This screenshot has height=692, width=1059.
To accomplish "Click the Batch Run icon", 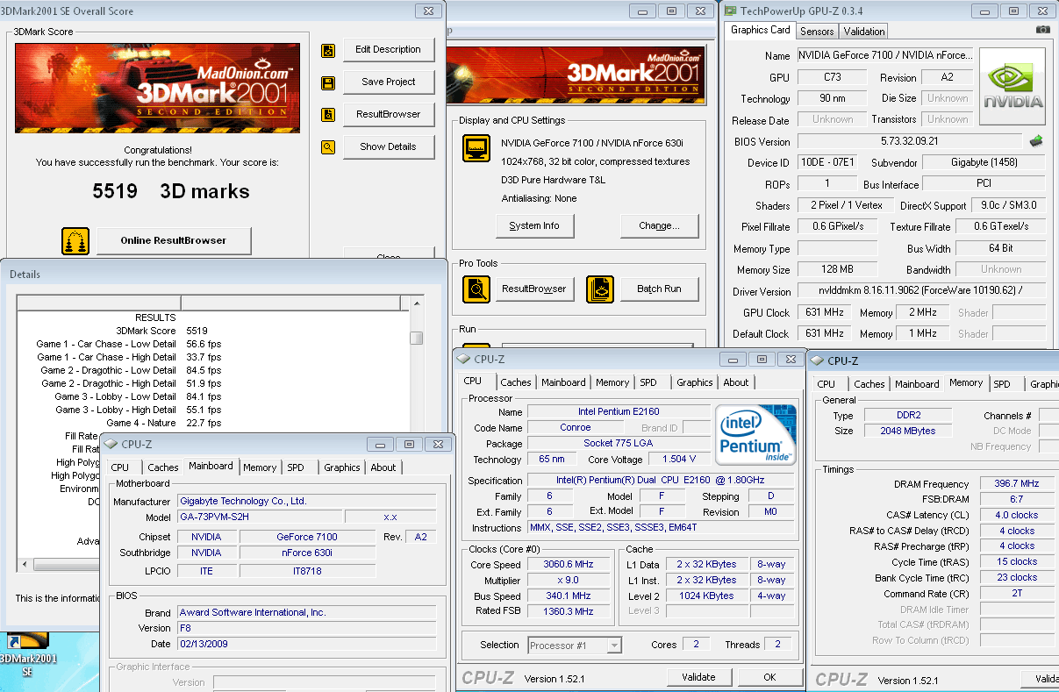I will 600,289.
